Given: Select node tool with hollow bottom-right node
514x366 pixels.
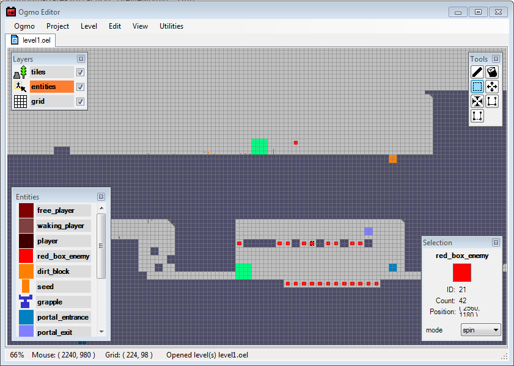Looking at the screenshot, I should click(x=477, y=116).
